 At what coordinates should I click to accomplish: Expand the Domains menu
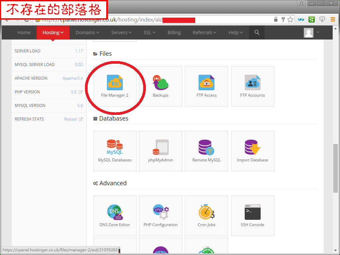coord(87,33)
